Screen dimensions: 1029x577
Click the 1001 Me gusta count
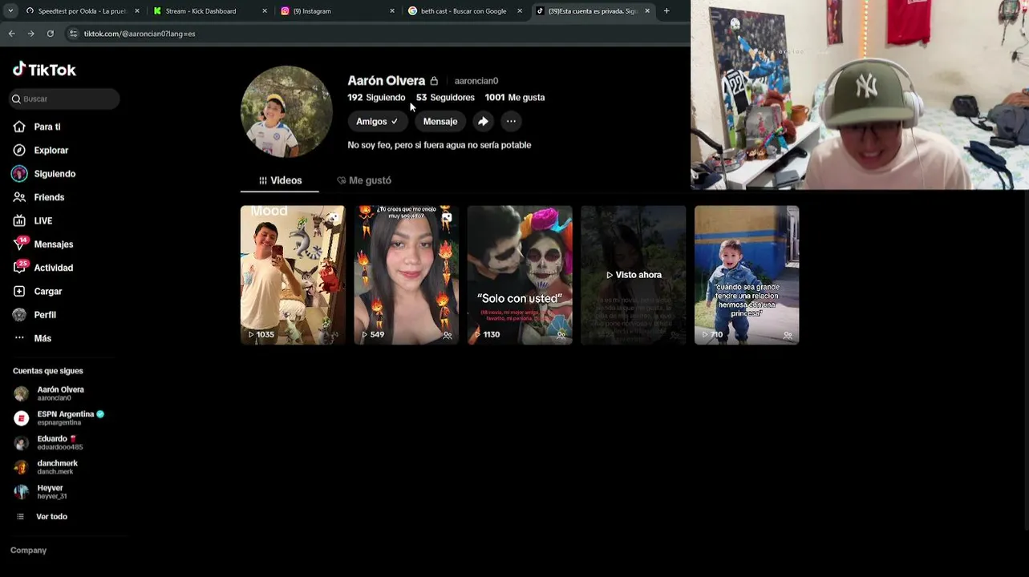click(515, 98)
